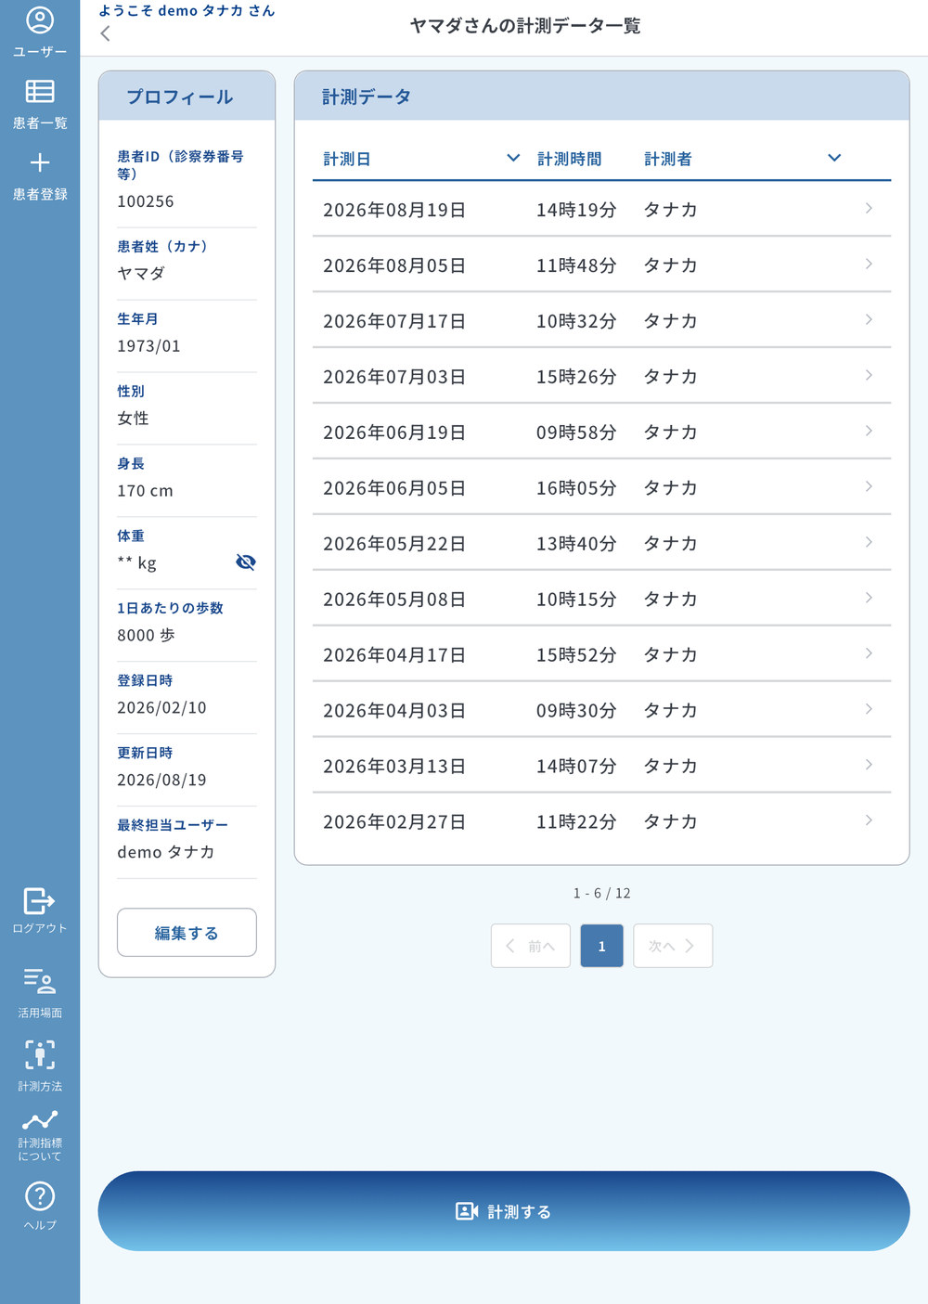Click the 計測時間 column header
Image resolution: width=928 pixels, height=1304 pixels.
click(570, 159)
